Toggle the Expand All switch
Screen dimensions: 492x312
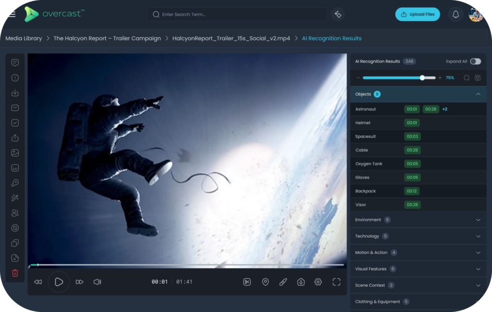coord(475,61)
